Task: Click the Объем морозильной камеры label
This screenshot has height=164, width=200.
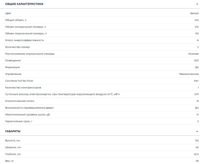Action: 26,33
